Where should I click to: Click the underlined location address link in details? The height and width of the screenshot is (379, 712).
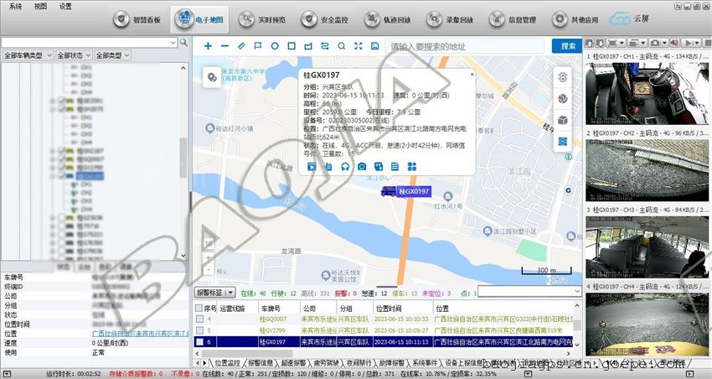(134, 333)
